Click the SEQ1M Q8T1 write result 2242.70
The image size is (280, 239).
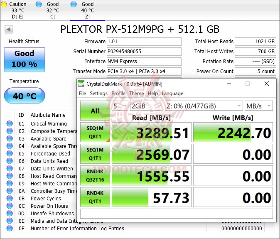click(x=233, y=132)
